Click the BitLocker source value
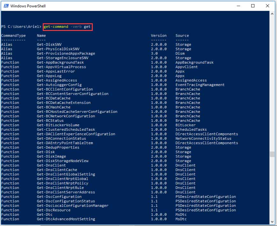Viewport: 277px width, 226px height. tap(186, 125)
